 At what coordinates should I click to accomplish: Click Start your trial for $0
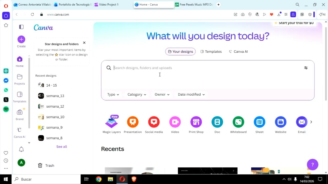[x=294, y=23]
